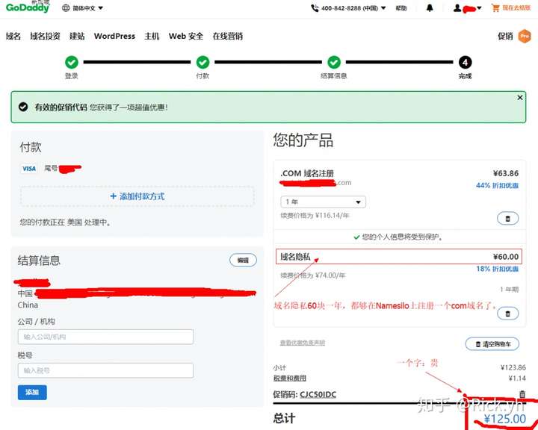This screenshot has width=538, height=430.
Task: Open 查看优惠免责声明 link
Action: pos(303,343)
